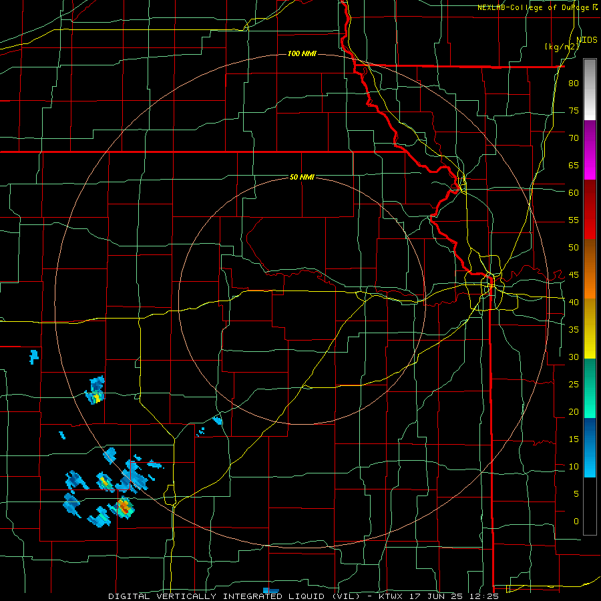Click the 30 value on the color scale

[574, 357]
